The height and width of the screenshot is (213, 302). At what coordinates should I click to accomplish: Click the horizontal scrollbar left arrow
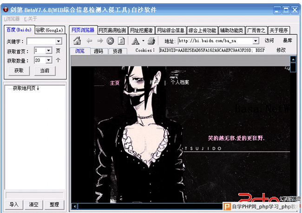click(74, 207)
